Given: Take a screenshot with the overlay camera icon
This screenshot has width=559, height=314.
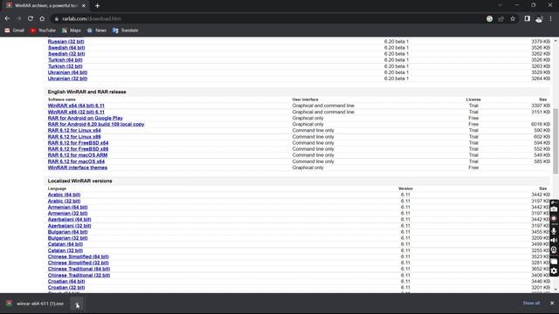Looking at the screenshot, I should (x=554, y=209).
